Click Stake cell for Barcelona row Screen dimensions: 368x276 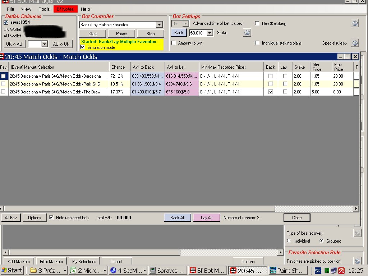(301, 76)
